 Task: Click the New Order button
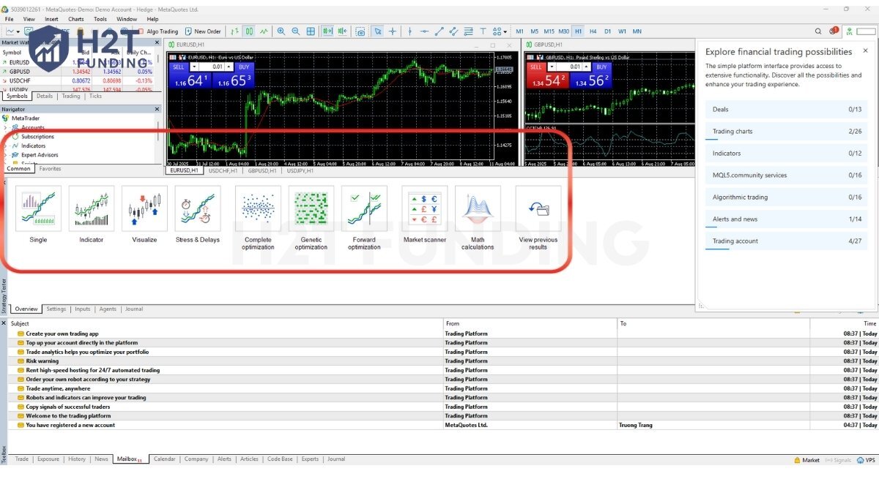tap(203, 31)
